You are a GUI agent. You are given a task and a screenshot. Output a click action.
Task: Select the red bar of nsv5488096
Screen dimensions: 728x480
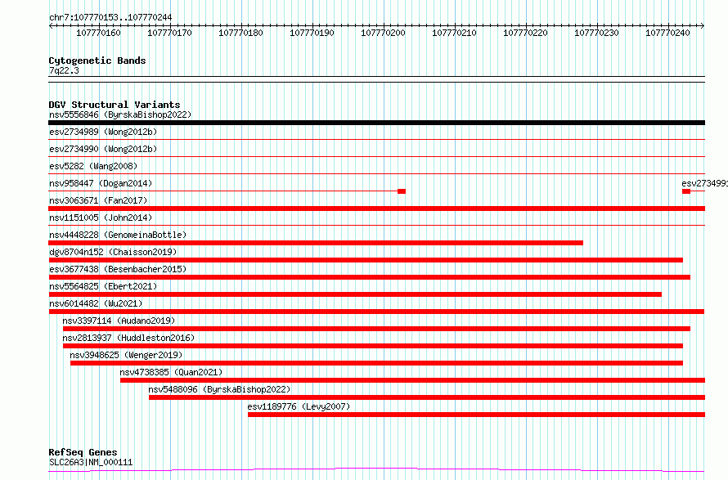coord(427,397)
